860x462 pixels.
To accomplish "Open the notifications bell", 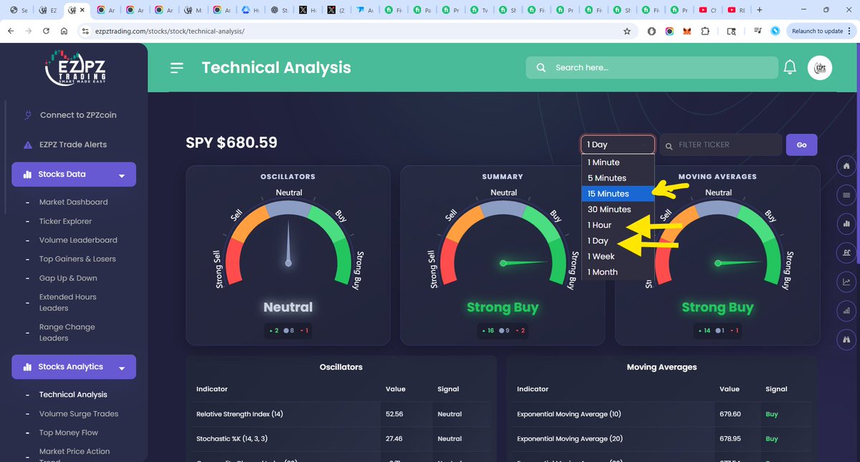I will pyautogui.click(x=790, y=67).
